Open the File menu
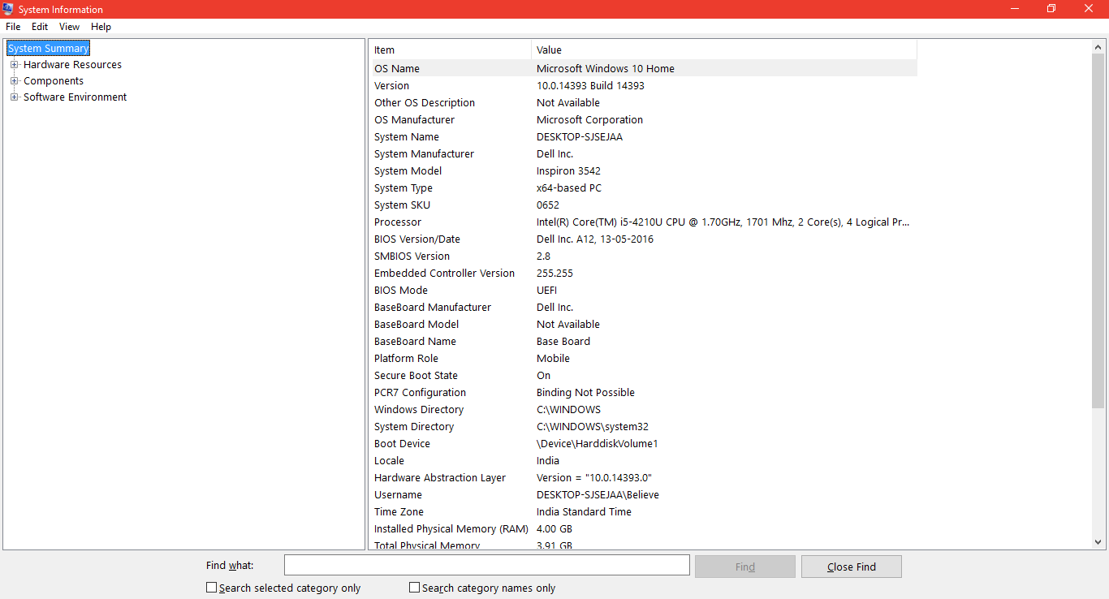The height and width of the screenshot is (599, 1109). coord(12,26)
